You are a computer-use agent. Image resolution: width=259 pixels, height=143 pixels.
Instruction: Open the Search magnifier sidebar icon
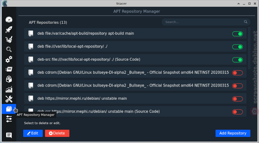coord(9,49)
